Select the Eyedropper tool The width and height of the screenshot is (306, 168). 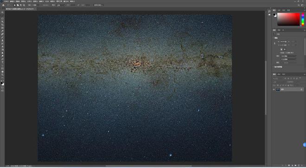coord(2,31)
